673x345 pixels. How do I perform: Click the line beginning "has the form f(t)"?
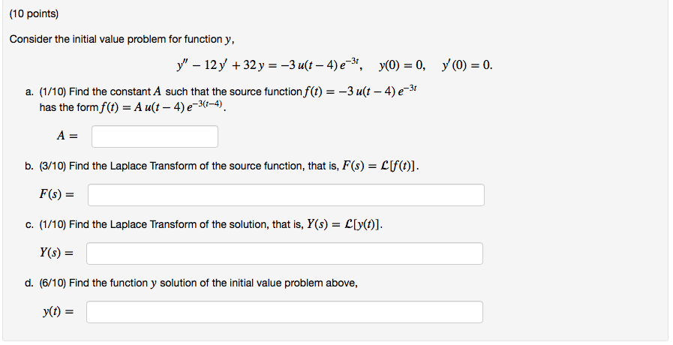pyautogui.click(x=133, y=106)
